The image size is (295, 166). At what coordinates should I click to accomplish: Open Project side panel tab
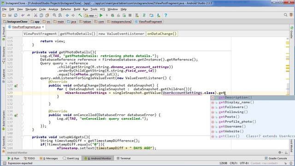[4, 34]
